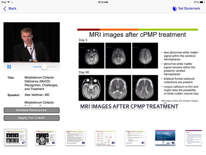
Task: Tap the Back chevron arrow icon
Action: click(5, 9)
